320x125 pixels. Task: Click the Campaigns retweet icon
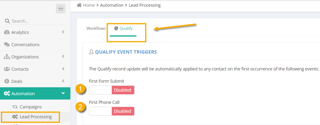(x=15, y=107)
